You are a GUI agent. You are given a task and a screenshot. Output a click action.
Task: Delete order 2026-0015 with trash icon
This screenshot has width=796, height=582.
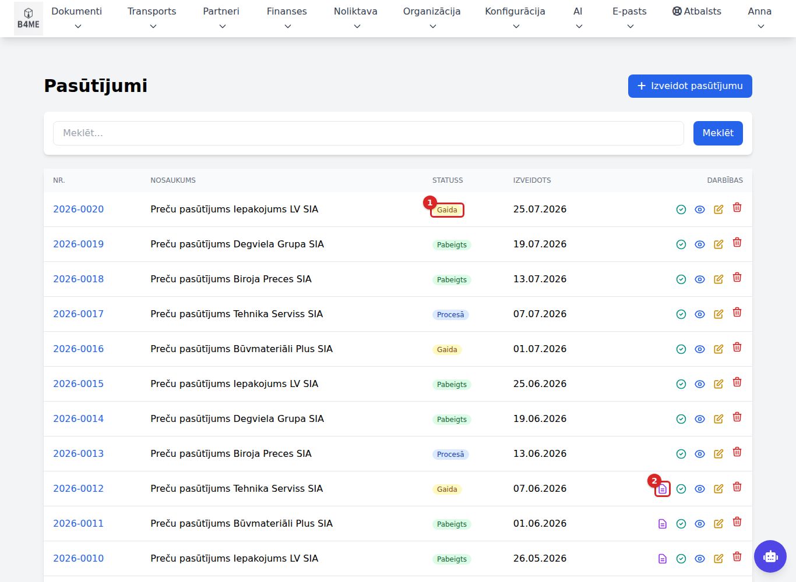tap(737, 382)
